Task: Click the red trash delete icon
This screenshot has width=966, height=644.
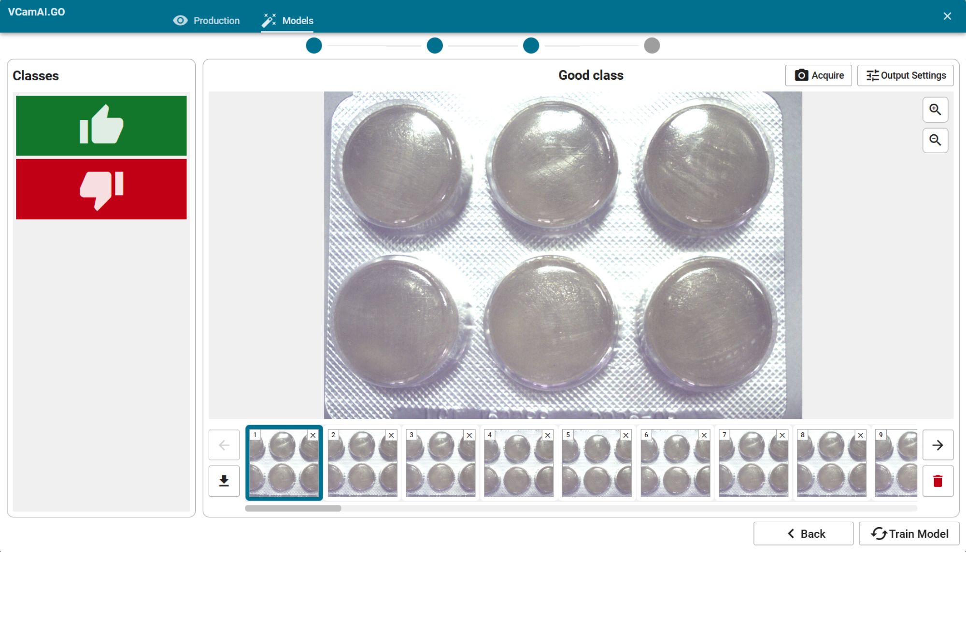Action: coord(938,481)
